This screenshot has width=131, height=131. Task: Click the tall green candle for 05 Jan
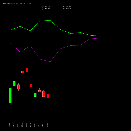tap(10, 95)
